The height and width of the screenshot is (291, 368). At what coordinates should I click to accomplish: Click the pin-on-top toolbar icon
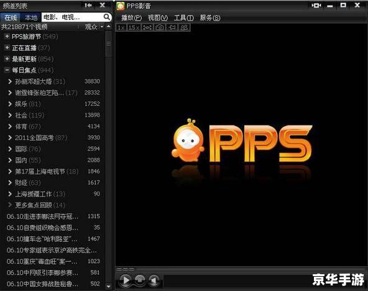pyautogui.click(x=172, y=27)
